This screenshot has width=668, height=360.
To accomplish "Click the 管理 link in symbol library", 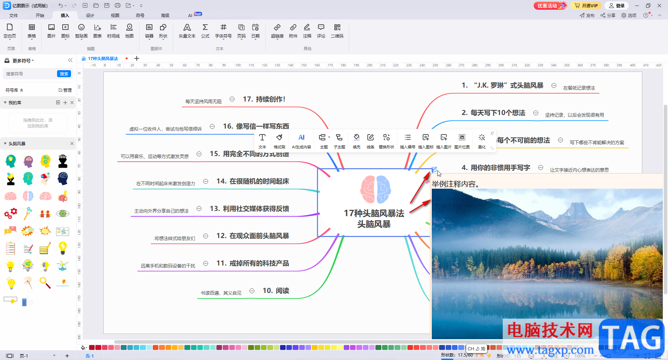I will pos(65,90).
